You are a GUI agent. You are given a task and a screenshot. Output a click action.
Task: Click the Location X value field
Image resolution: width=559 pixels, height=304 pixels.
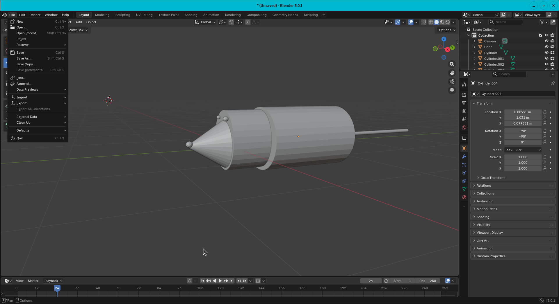tap(522, 112)
